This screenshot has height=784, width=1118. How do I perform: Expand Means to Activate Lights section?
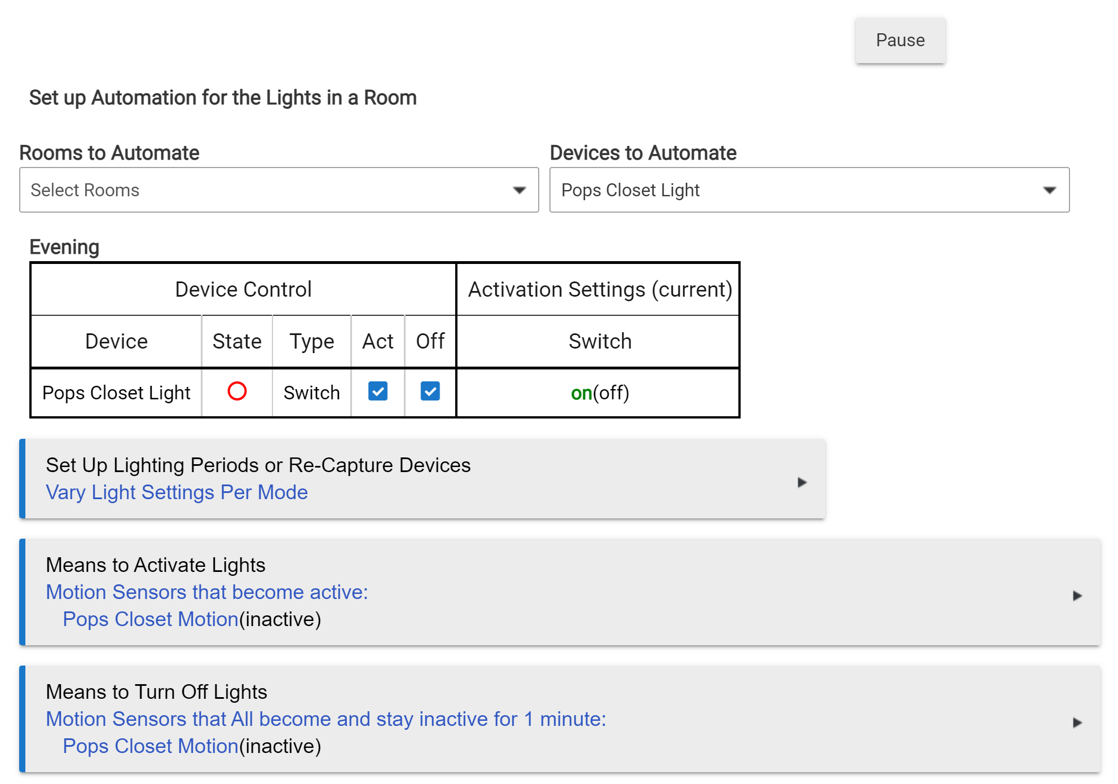click(x=155, y=565)
